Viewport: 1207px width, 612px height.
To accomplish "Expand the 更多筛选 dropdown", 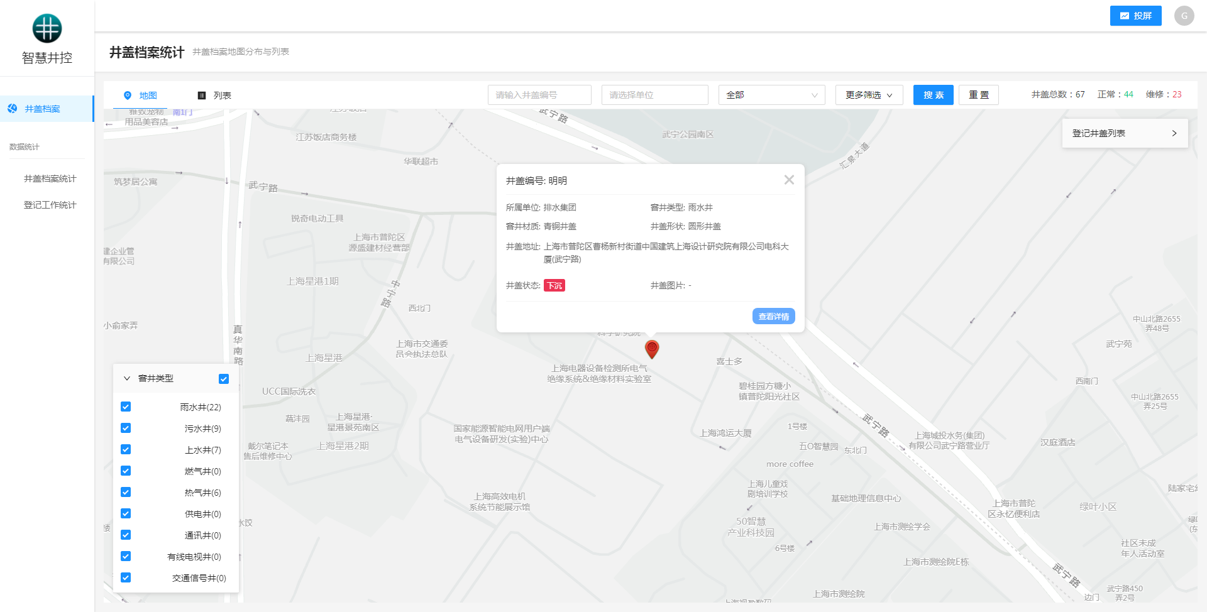I will tap(869, 95).
